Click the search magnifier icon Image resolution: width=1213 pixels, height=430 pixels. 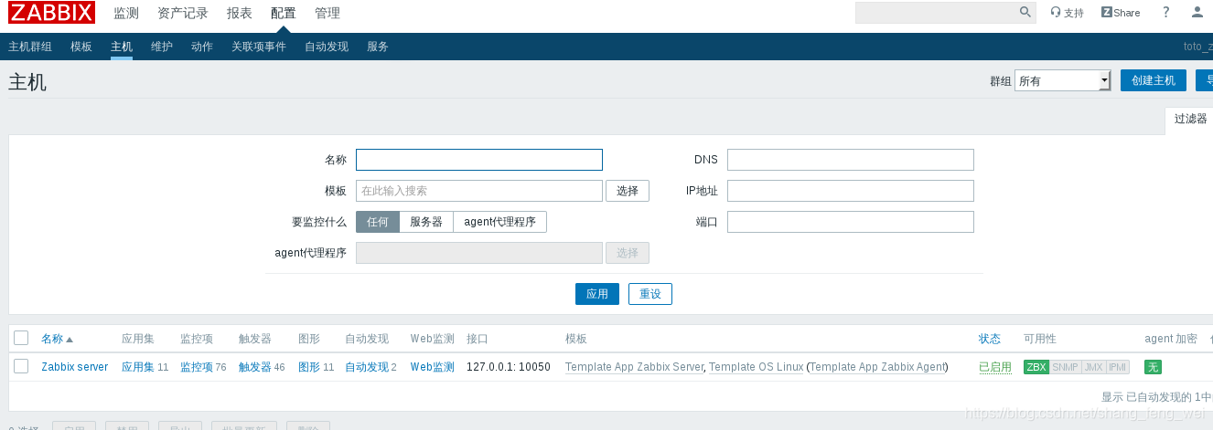[1025, 13]
